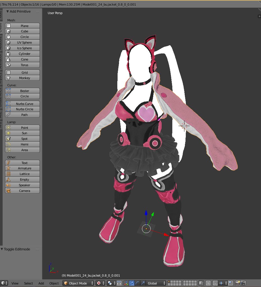Add a Cylinder mesh
The image size is (261, 287).
tap(22, 54)
